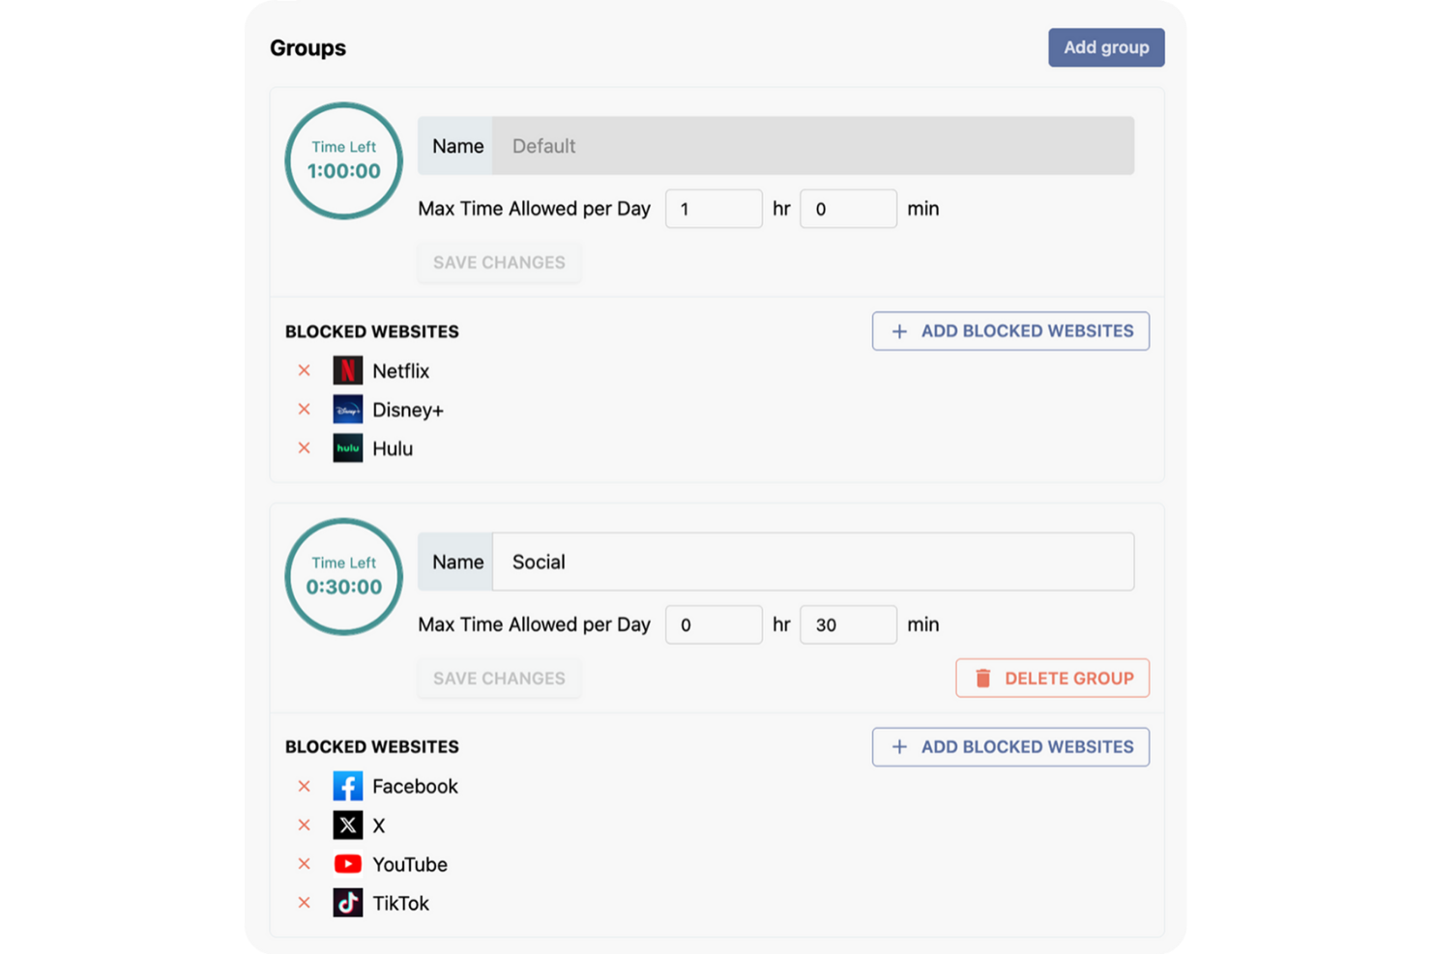Viewport: 1431px width, 954px height.
Task: Remove Hulu from blocked websites
Action: click(x=305, y=448)
